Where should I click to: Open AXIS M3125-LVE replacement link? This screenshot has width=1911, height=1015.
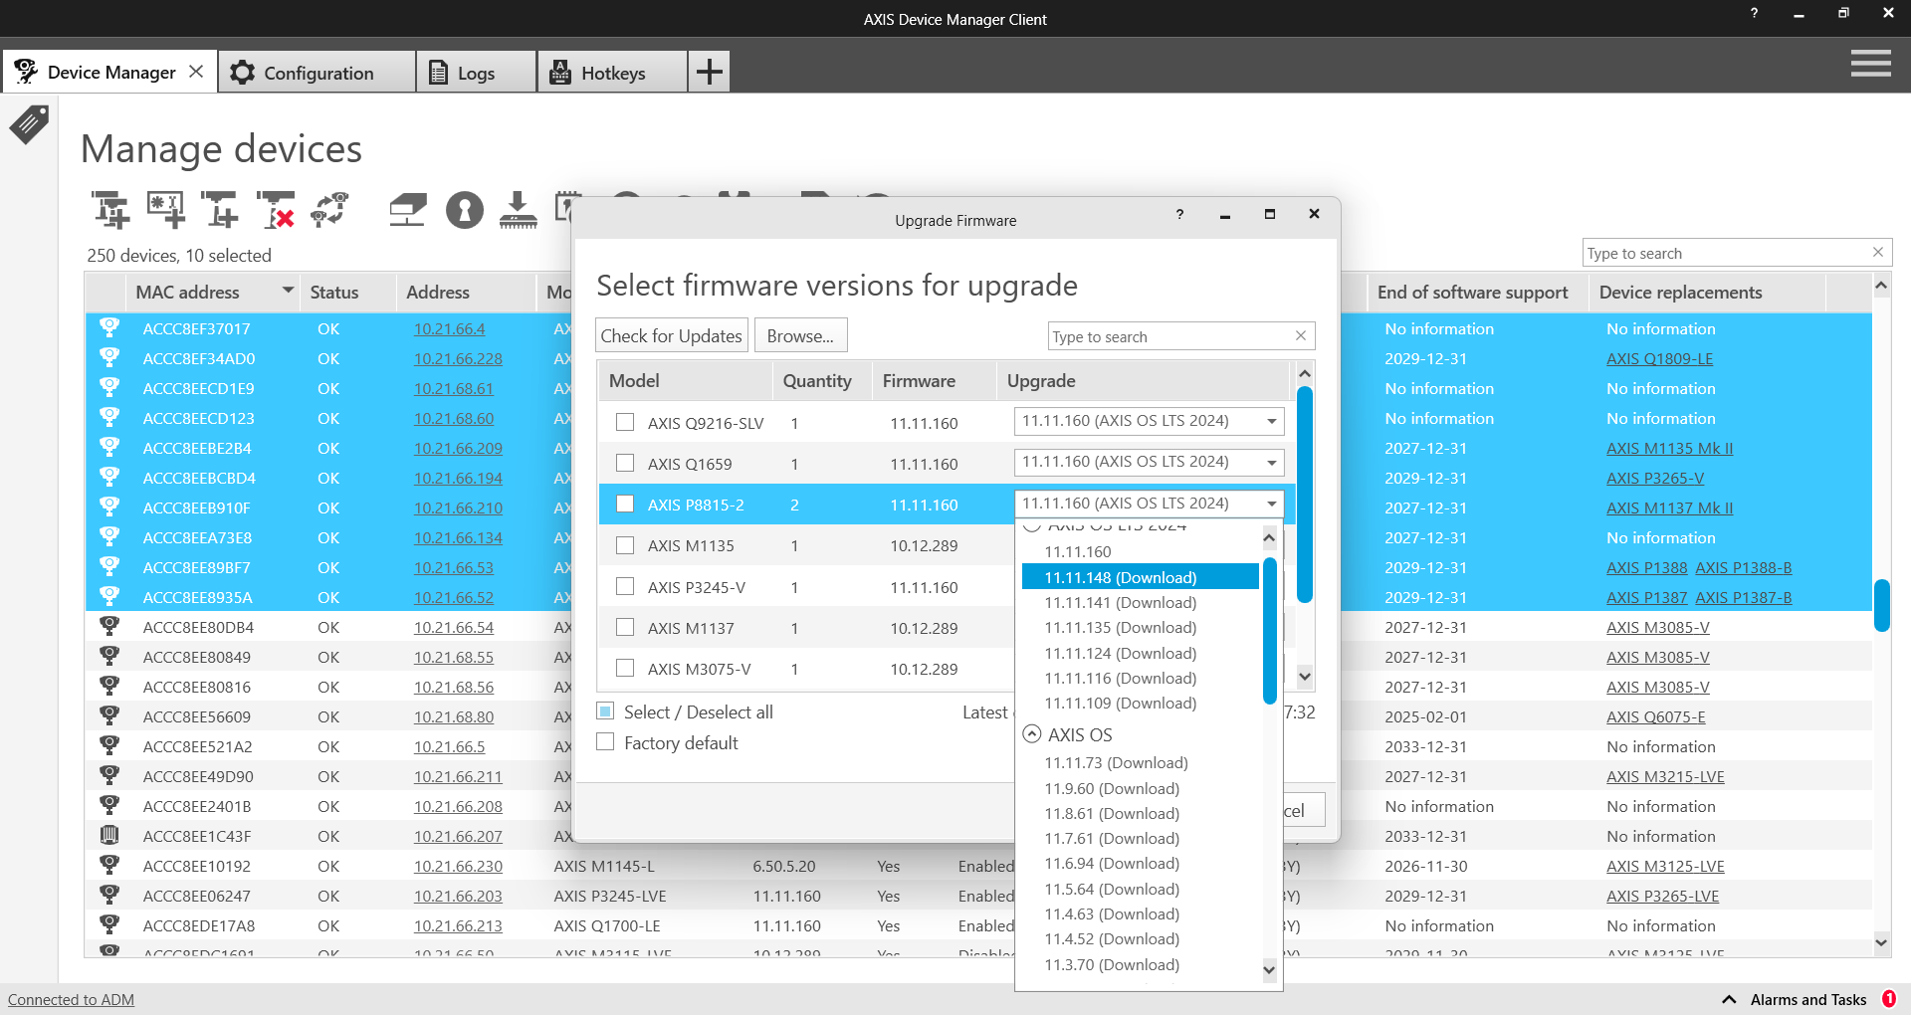pyautogui.click(x=1665, y=866)
